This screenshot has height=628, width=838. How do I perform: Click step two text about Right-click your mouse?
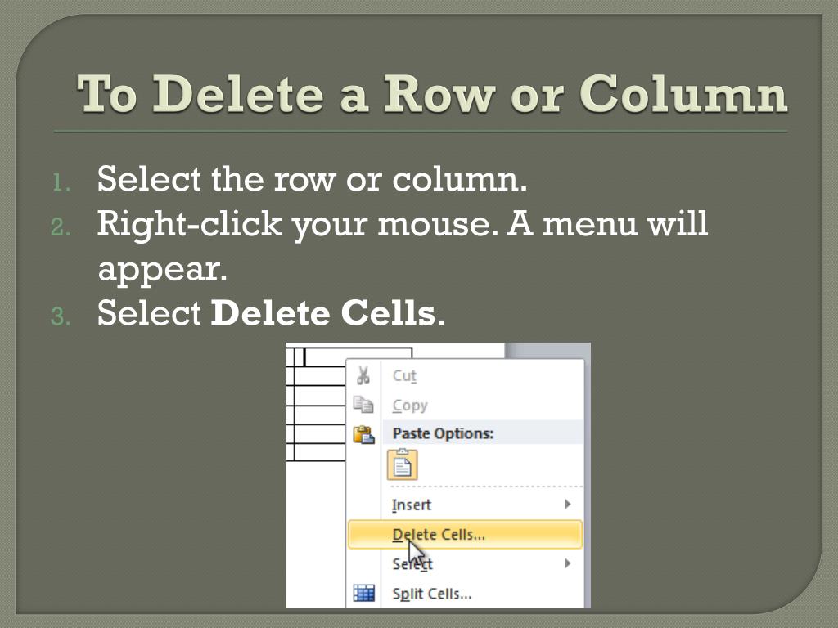[x=403, y=245]
